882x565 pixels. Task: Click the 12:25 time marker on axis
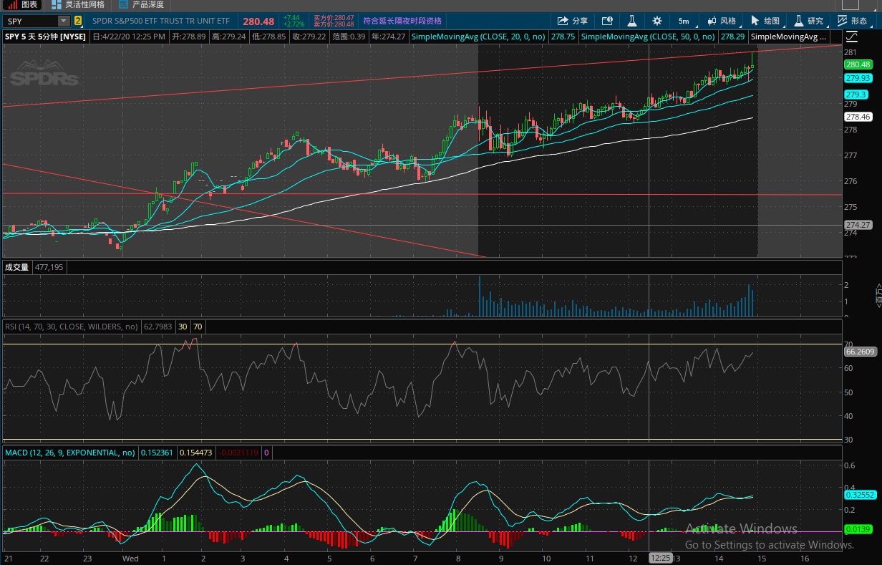pos(659,557)
